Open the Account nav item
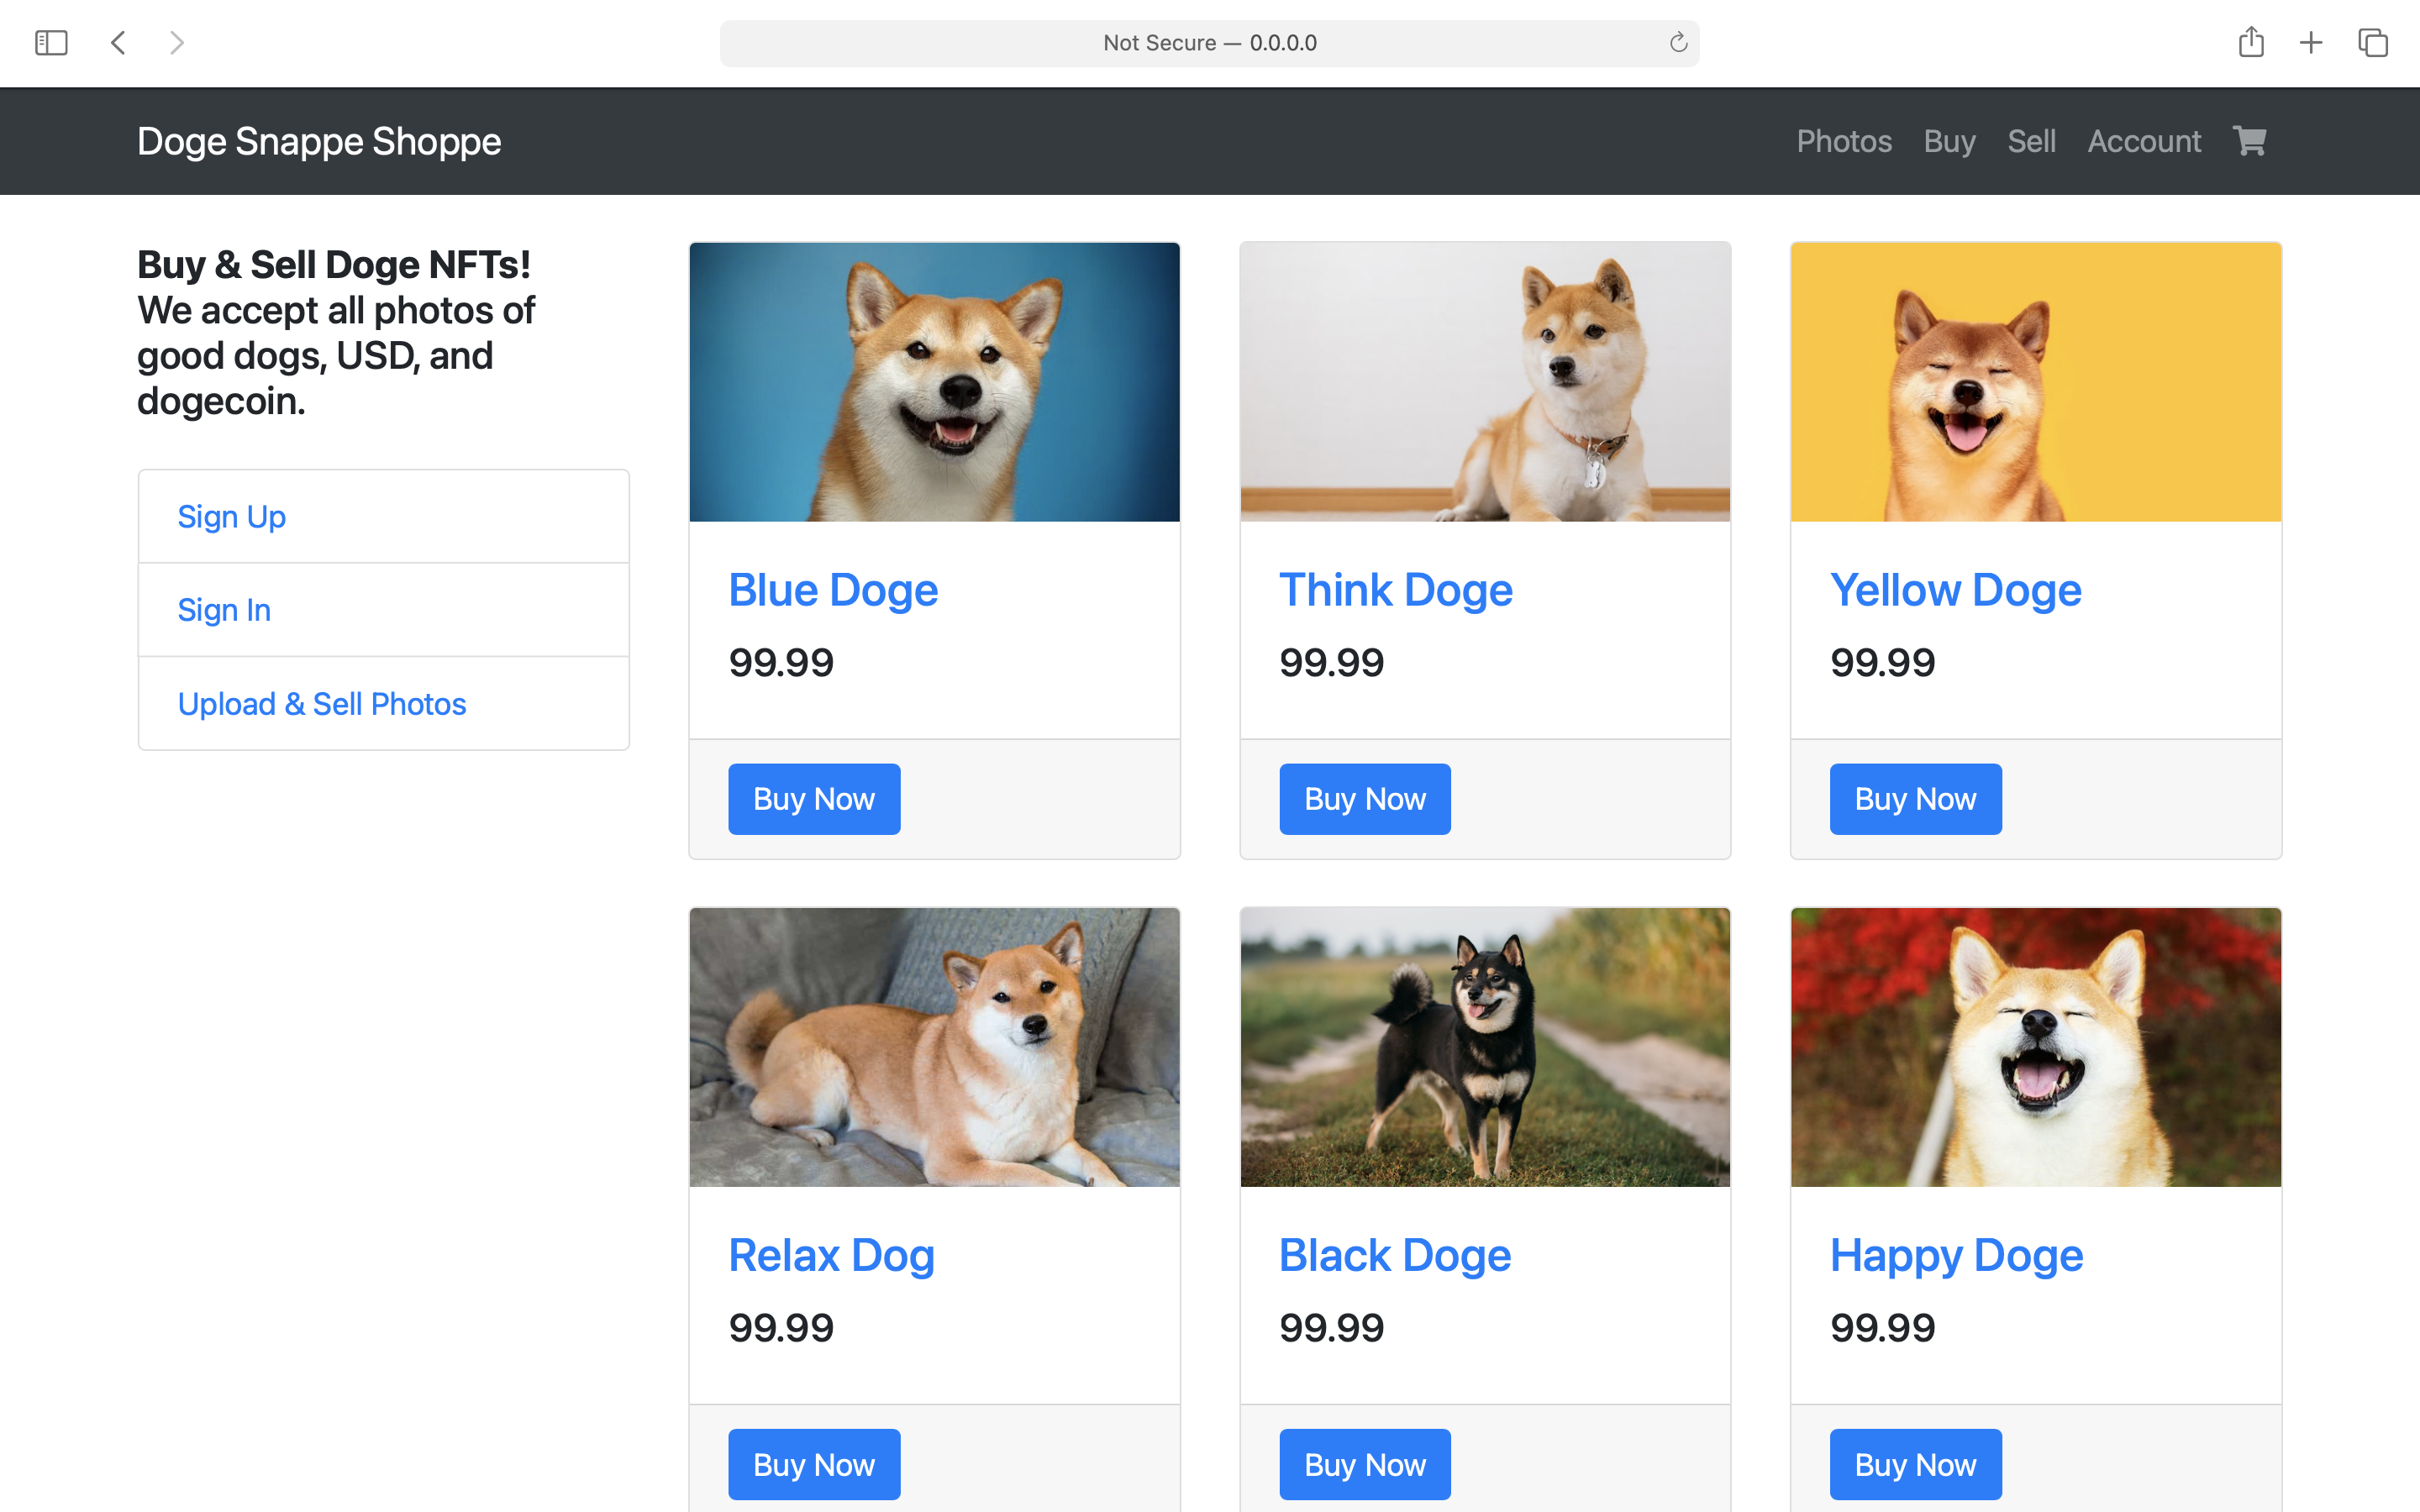2420x1512 pixels. [x=2143, y=142]
